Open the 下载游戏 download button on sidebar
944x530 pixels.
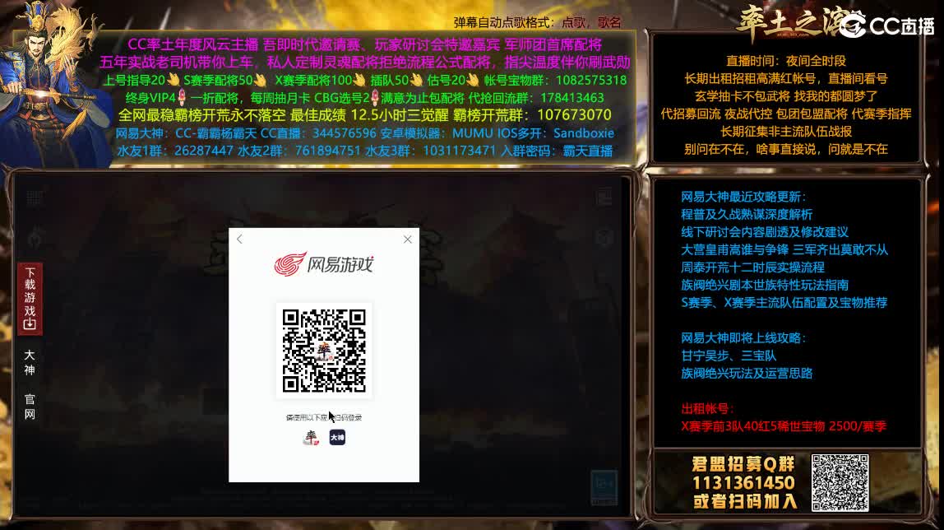click(x=30, y=298)
